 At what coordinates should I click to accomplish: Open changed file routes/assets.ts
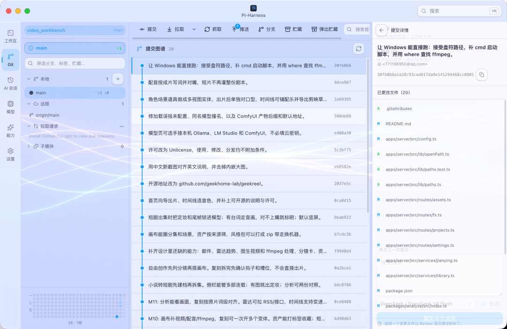pyautogui.click(x=438, y=200)
